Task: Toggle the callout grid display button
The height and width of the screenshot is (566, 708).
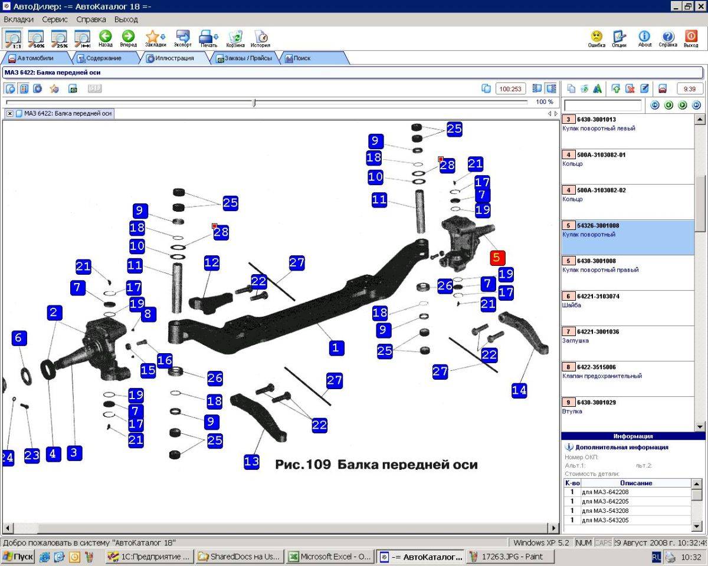Action: tap(24, 88)
